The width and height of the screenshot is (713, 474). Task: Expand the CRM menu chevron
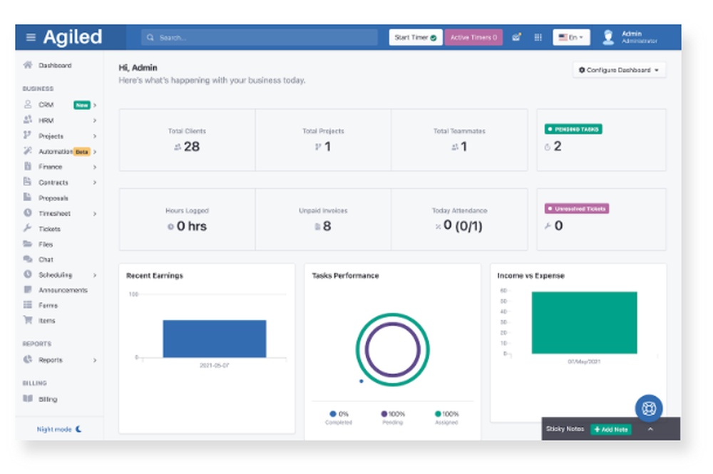(95, 105)
